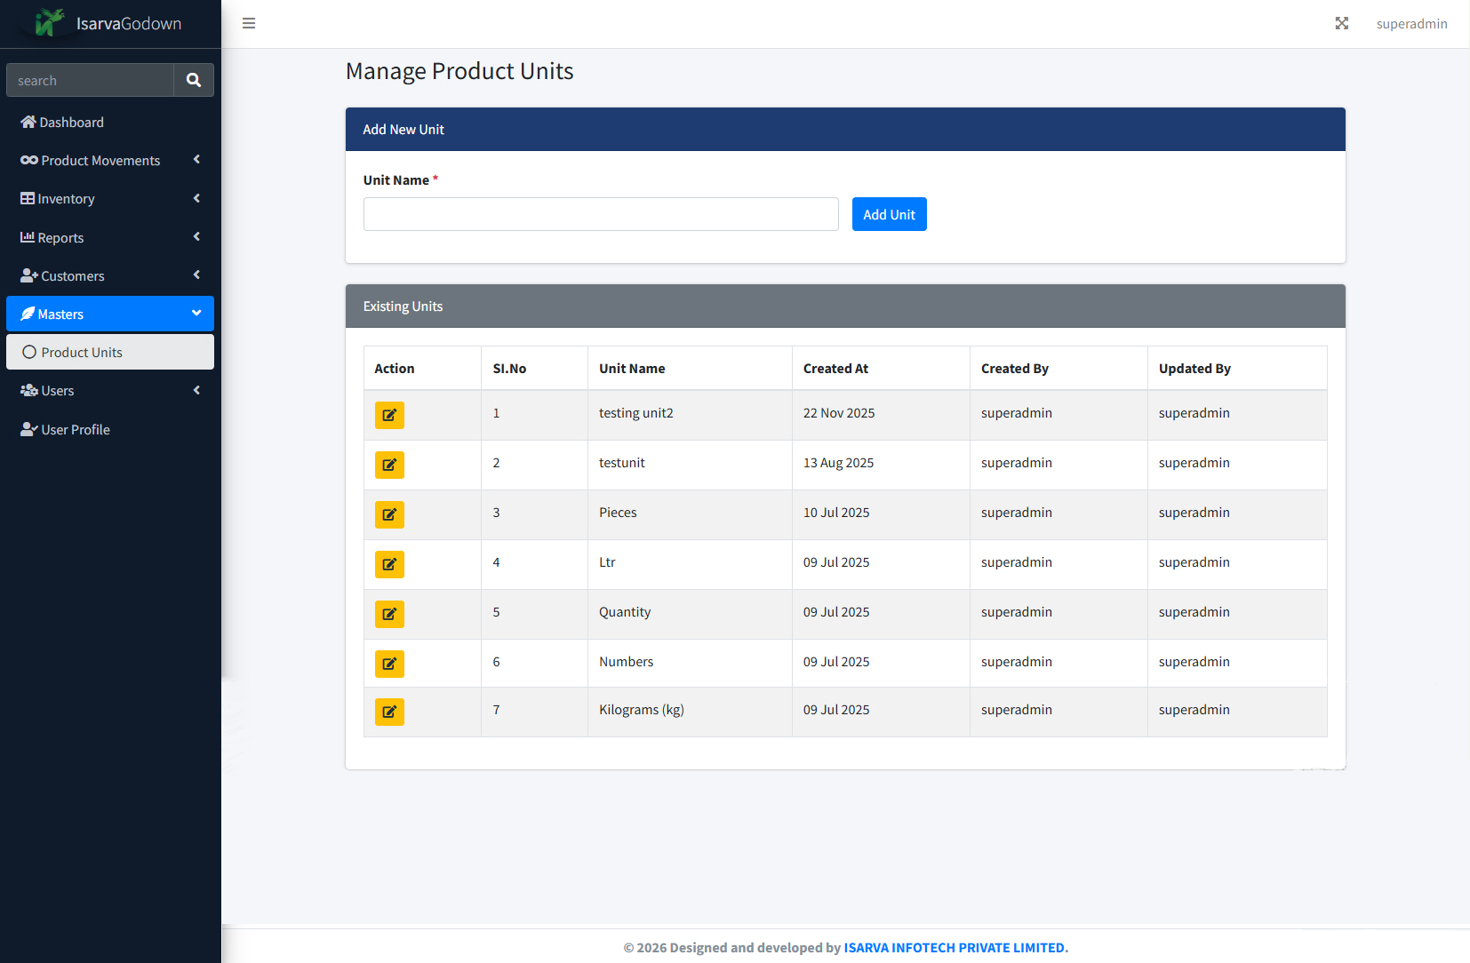Edit the testunit row

click(389, 465)
